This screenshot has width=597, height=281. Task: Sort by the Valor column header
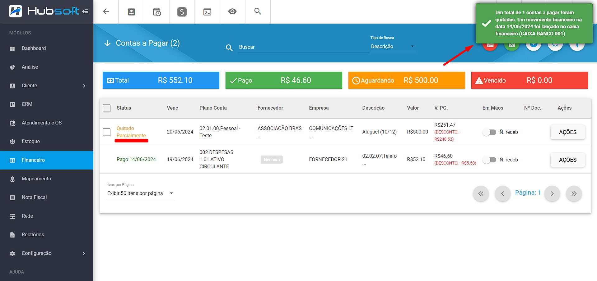(x=413, y=108)
